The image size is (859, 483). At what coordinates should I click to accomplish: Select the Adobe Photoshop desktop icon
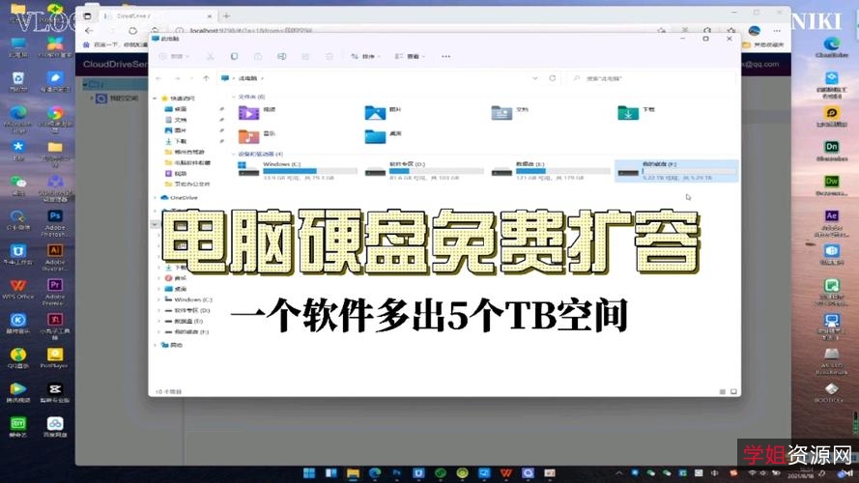[55, 223]
